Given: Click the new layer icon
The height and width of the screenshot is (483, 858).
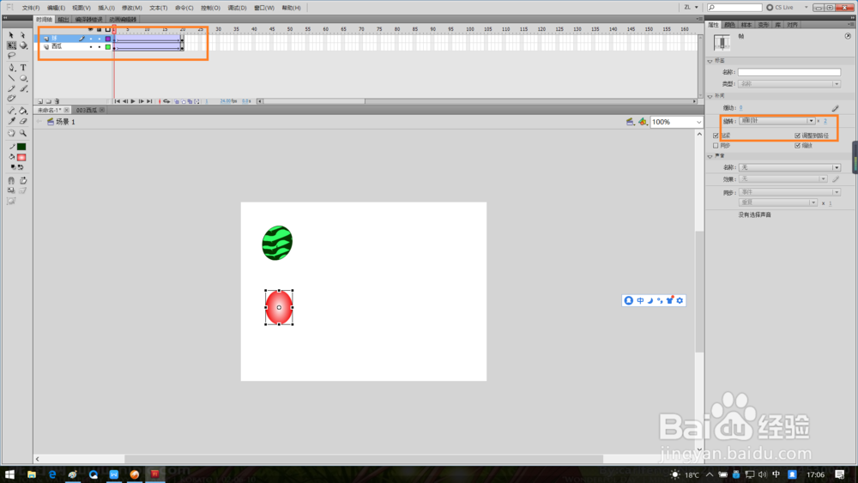Looking at the screenshot, I should coord(40,102).
